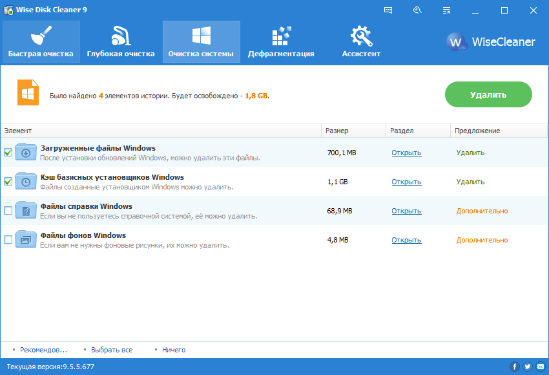Screen dimensions: 549x375
Task: Click the Предложение column header
Action: pos(499,131)
